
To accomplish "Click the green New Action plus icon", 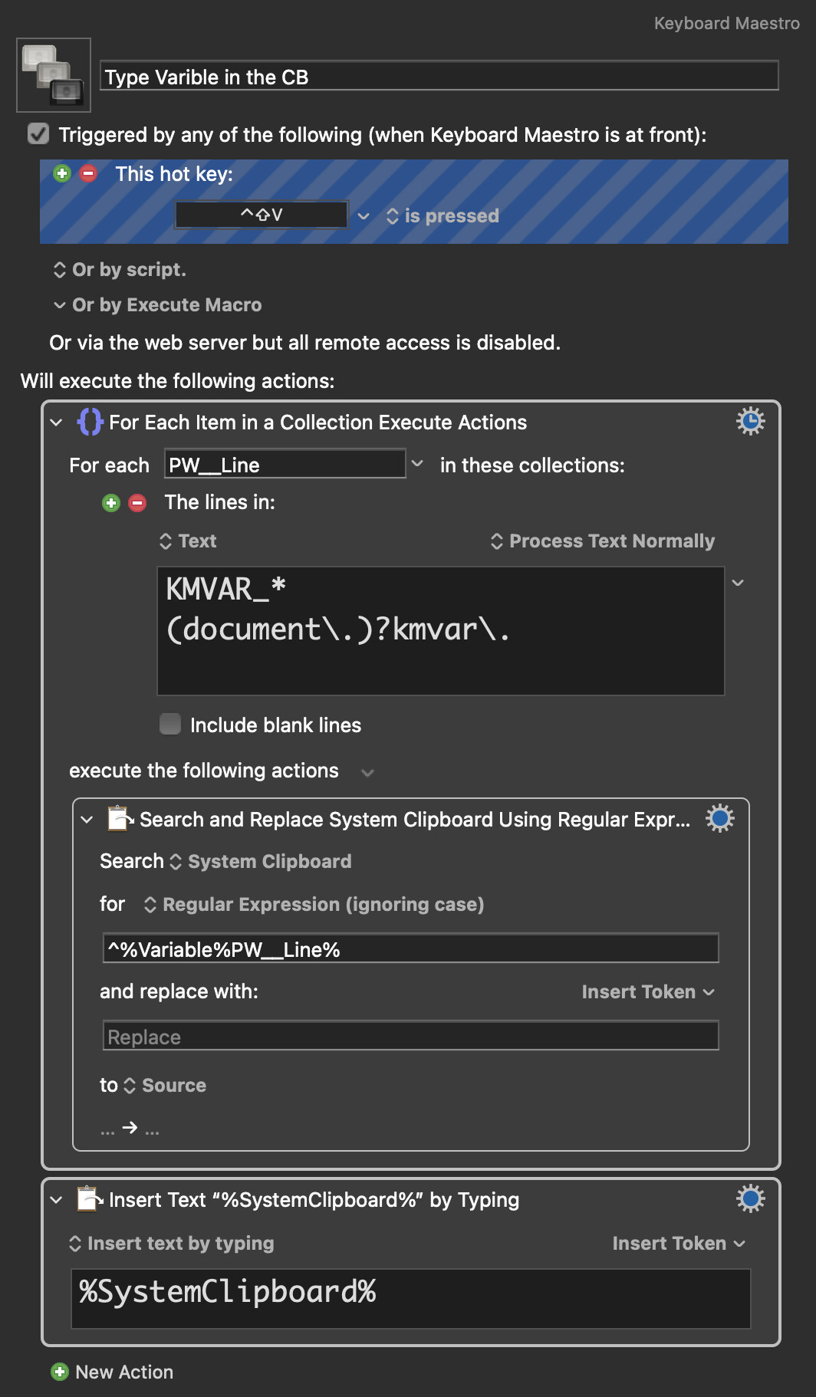I will 60,1372.
